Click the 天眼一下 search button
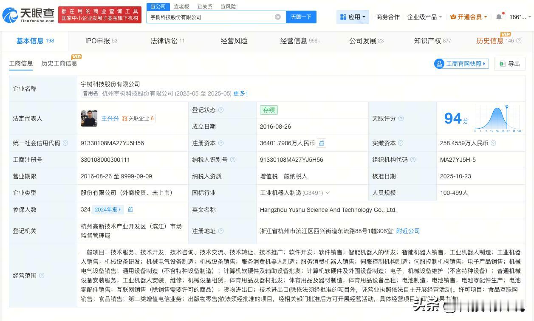The height and width of the screenshot is (321, 534). pyautogui.click(x=301, y=17)
